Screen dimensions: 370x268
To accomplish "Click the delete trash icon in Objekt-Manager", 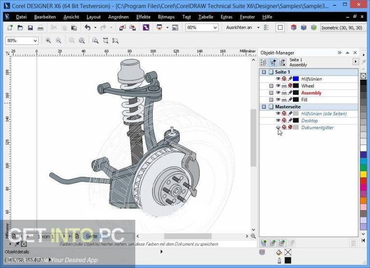I will coord(353,243).
